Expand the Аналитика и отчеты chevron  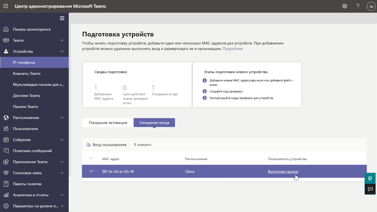click(x=62, y=195)
